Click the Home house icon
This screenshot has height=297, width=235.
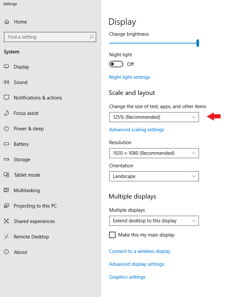(7, 22)
